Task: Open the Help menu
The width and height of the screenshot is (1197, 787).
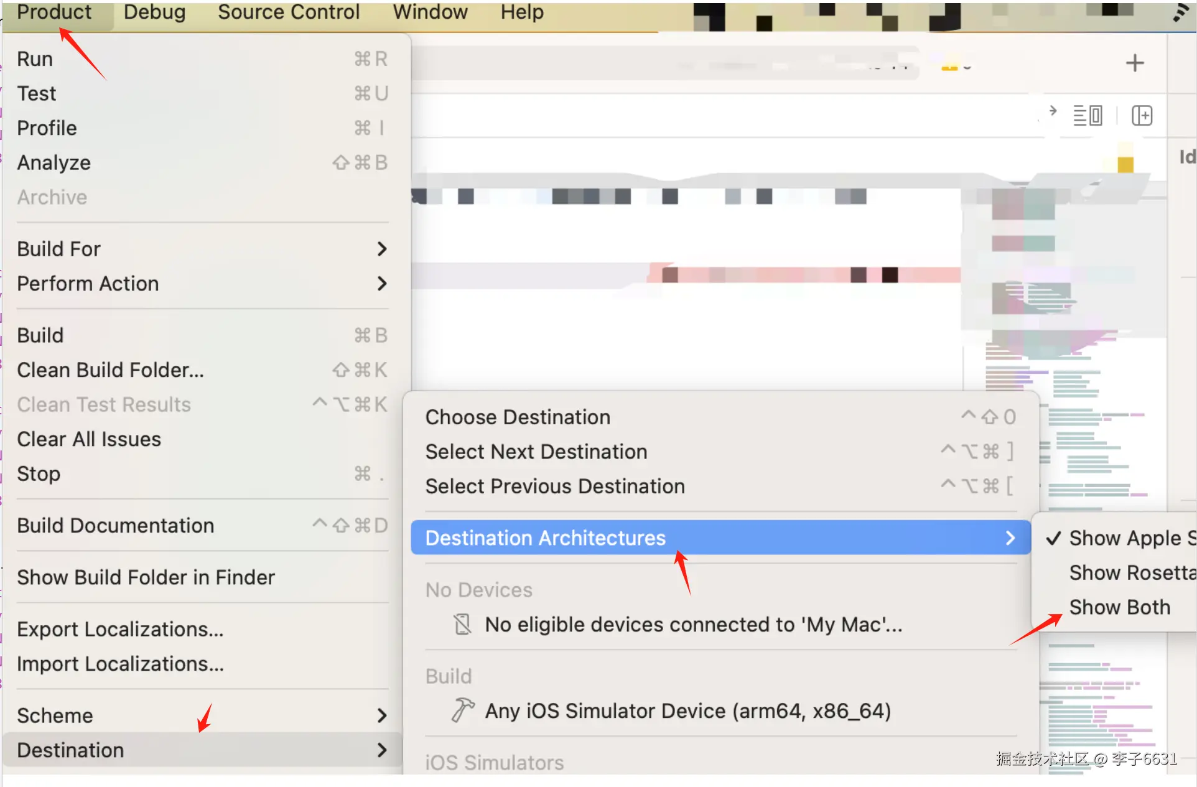Action: click(522, 12)
